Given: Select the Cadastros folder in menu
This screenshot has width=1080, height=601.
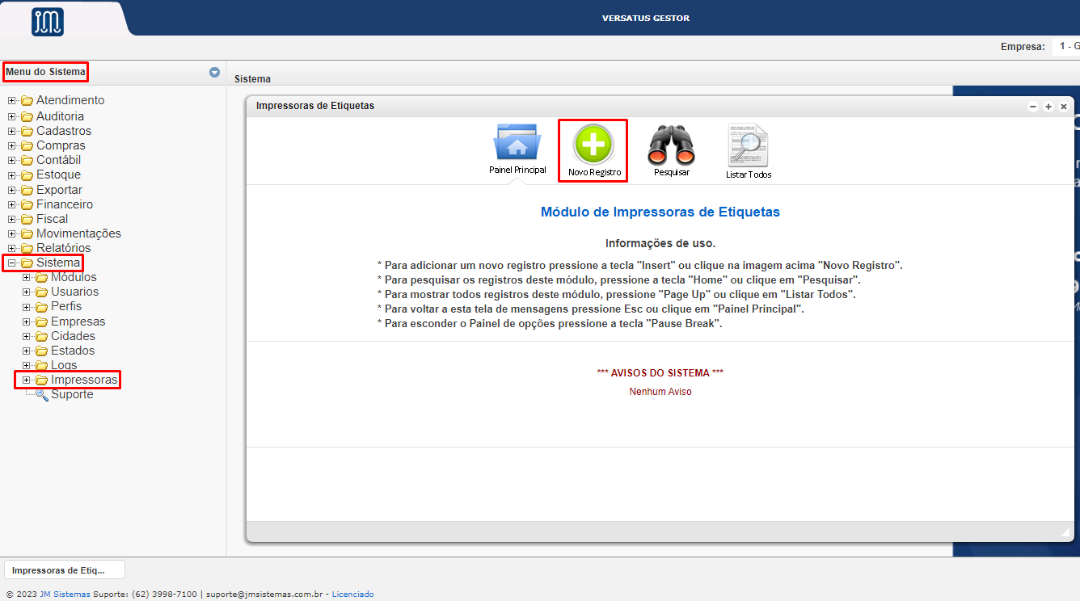Looking at the screenshot, I should [x=63, y=131].
